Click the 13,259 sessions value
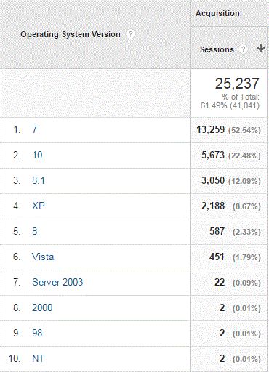269x375 pixels. coord(210,129)
